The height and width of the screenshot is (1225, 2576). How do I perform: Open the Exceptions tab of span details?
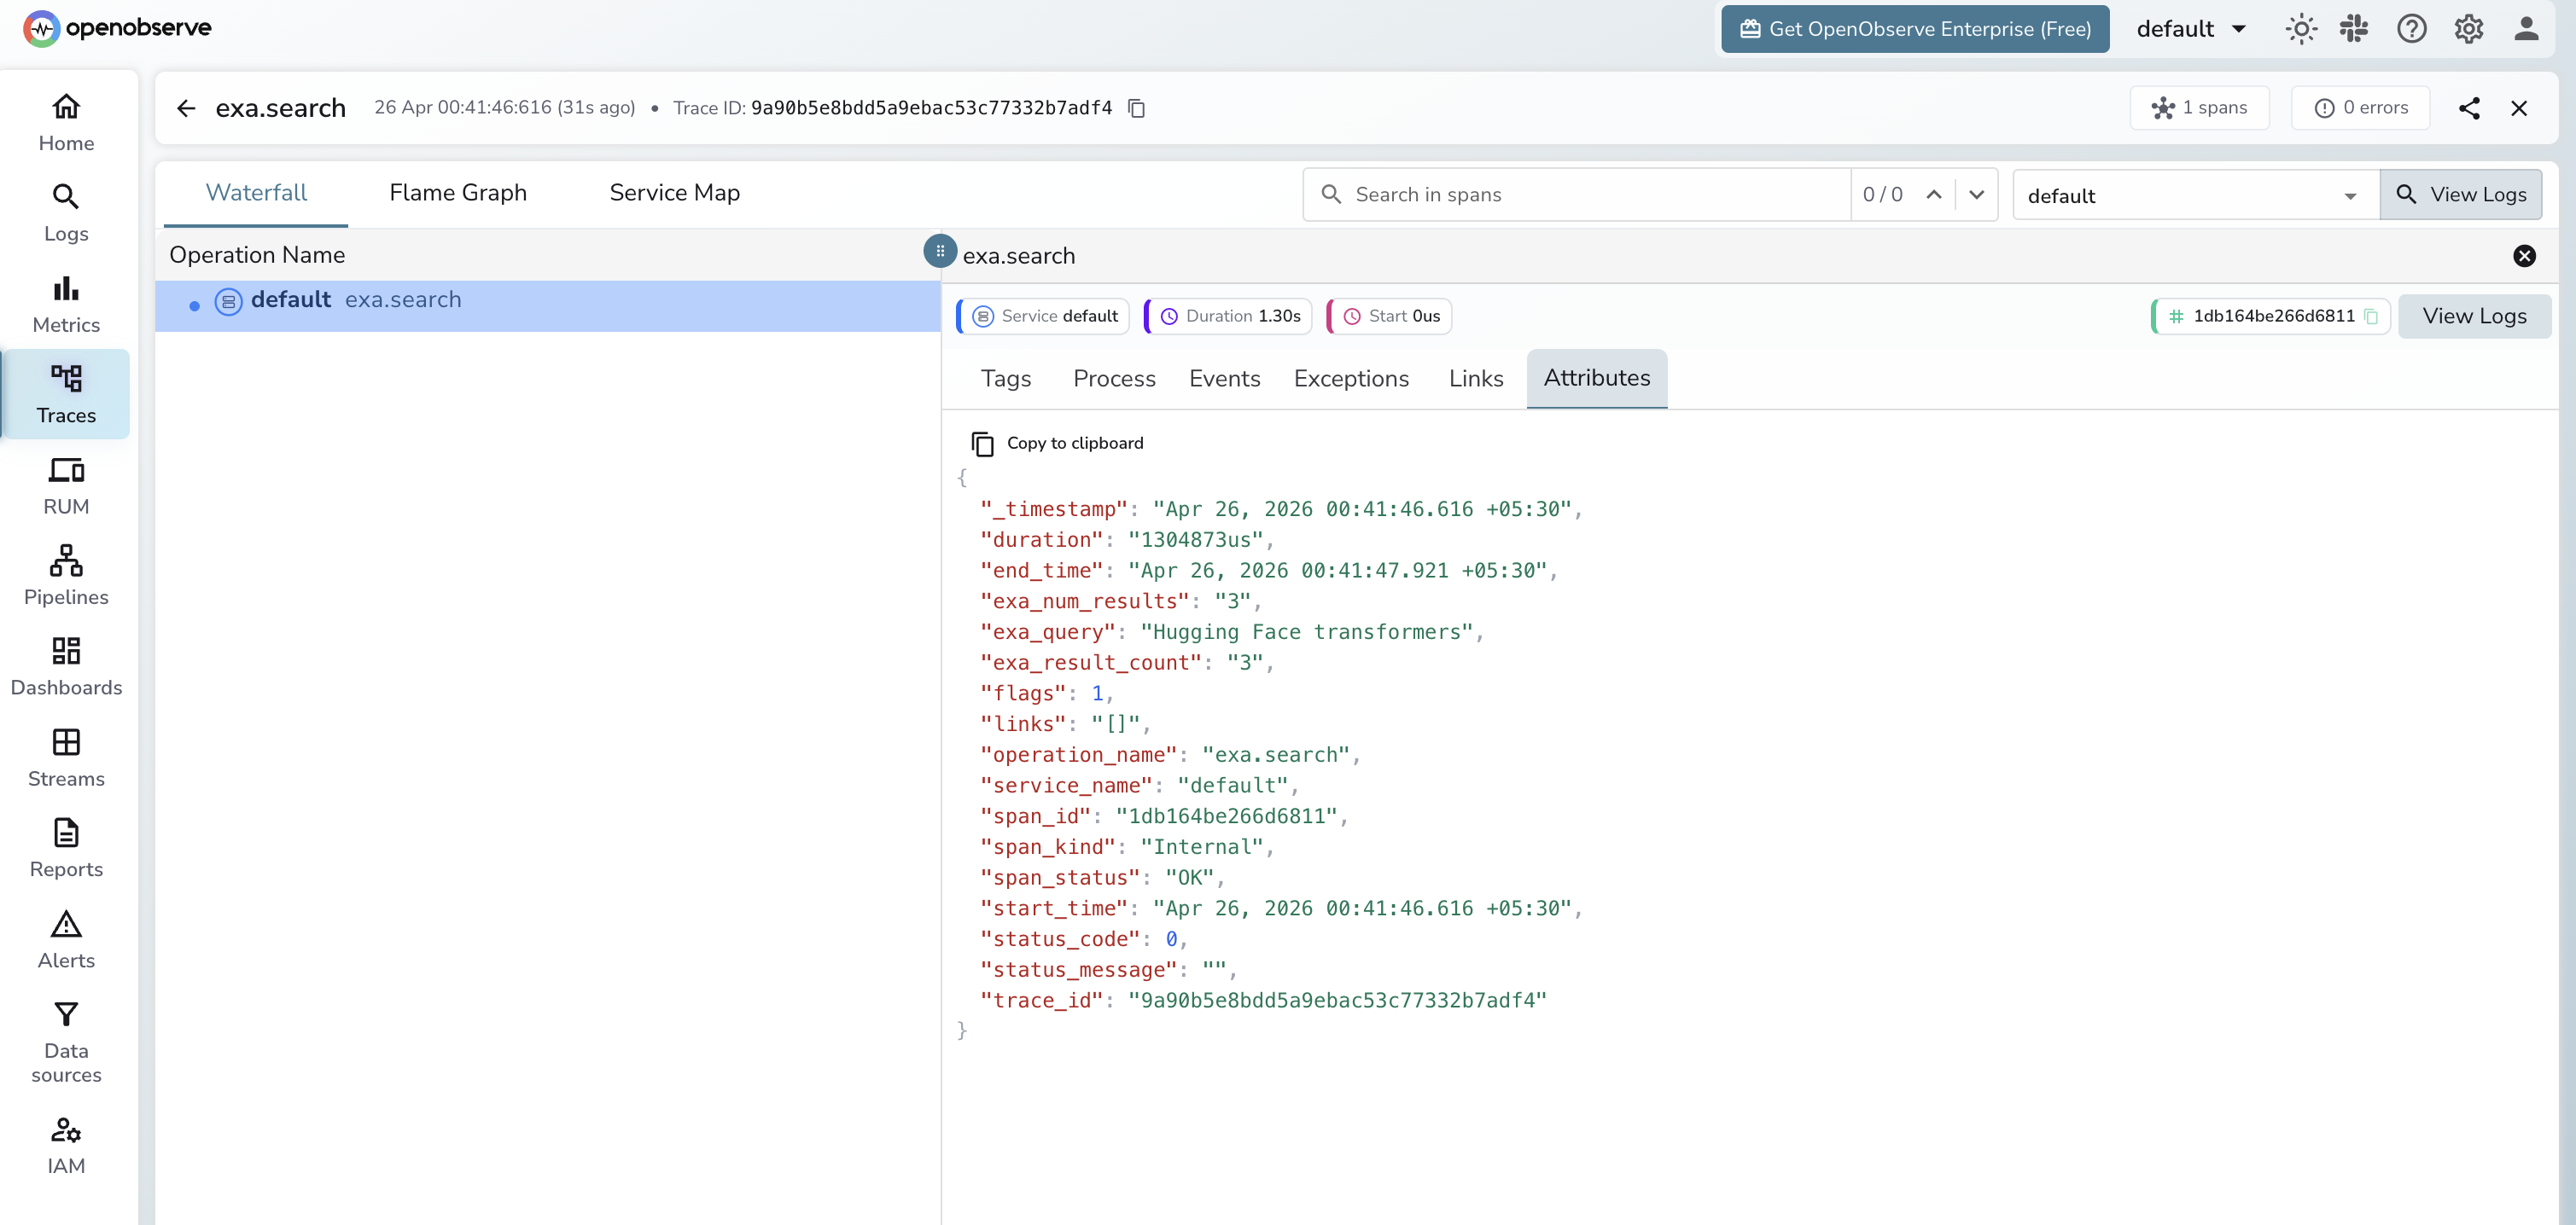point(1351,379)
